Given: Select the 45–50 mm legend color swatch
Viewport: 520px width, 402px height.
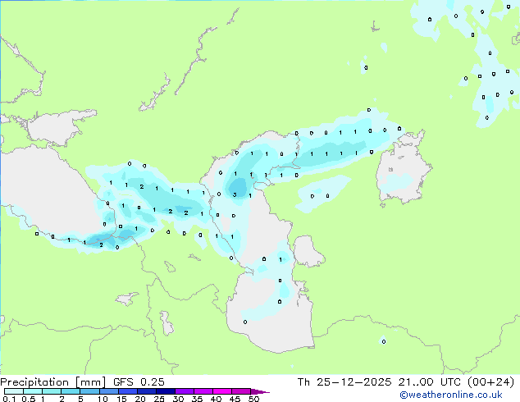Looking at the screenshot, I should (x=241, y=391).
